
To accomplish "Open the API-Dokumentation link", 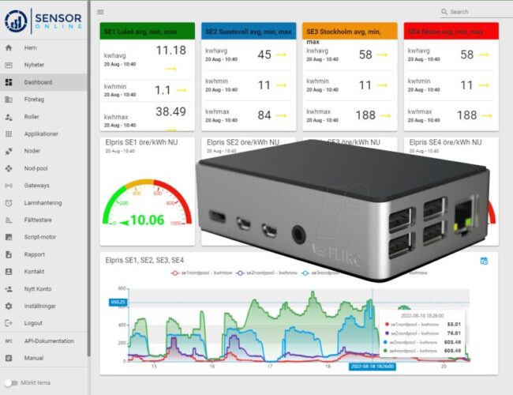I will [49, 340].
